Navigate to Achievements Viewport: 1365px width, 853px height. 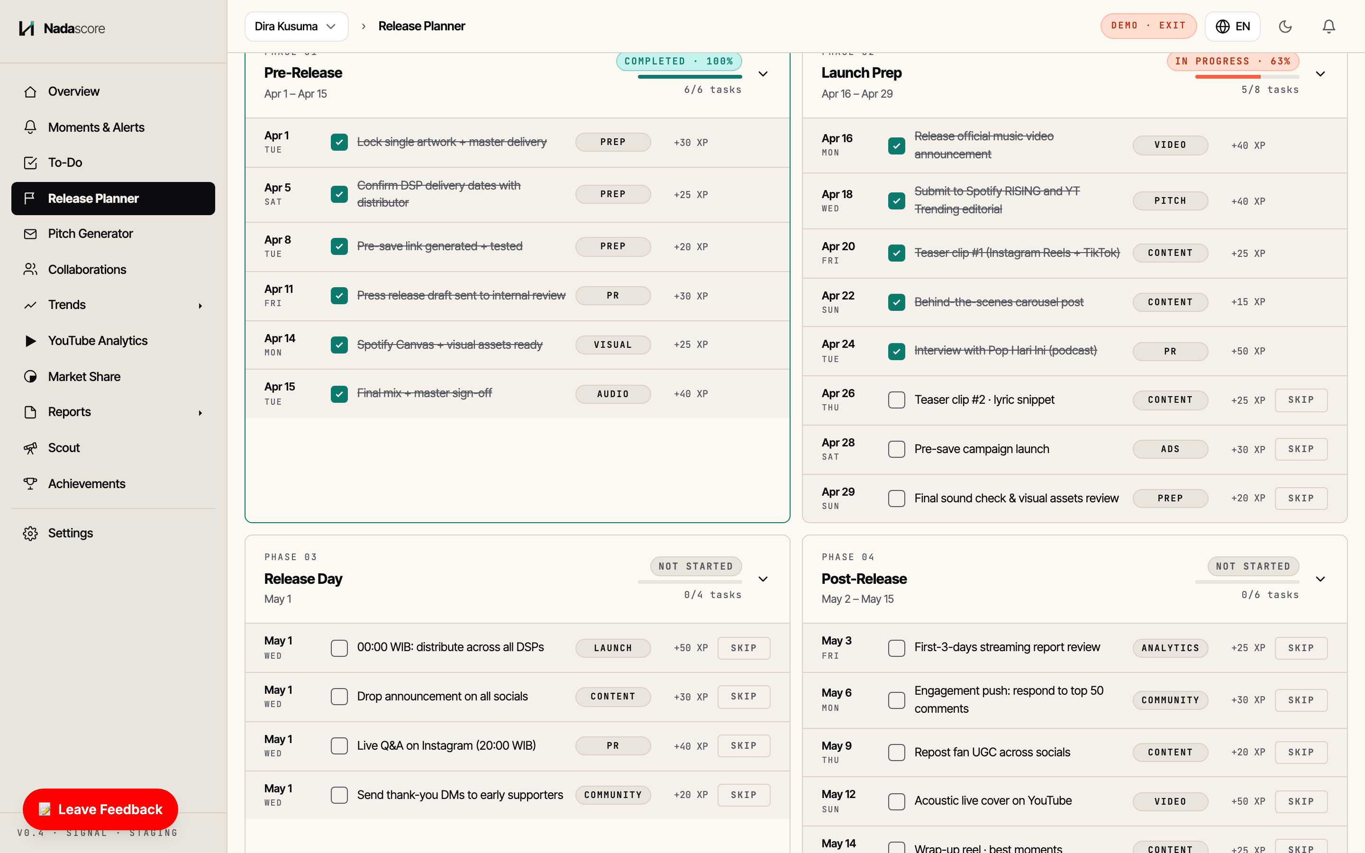tap(113, 483)
